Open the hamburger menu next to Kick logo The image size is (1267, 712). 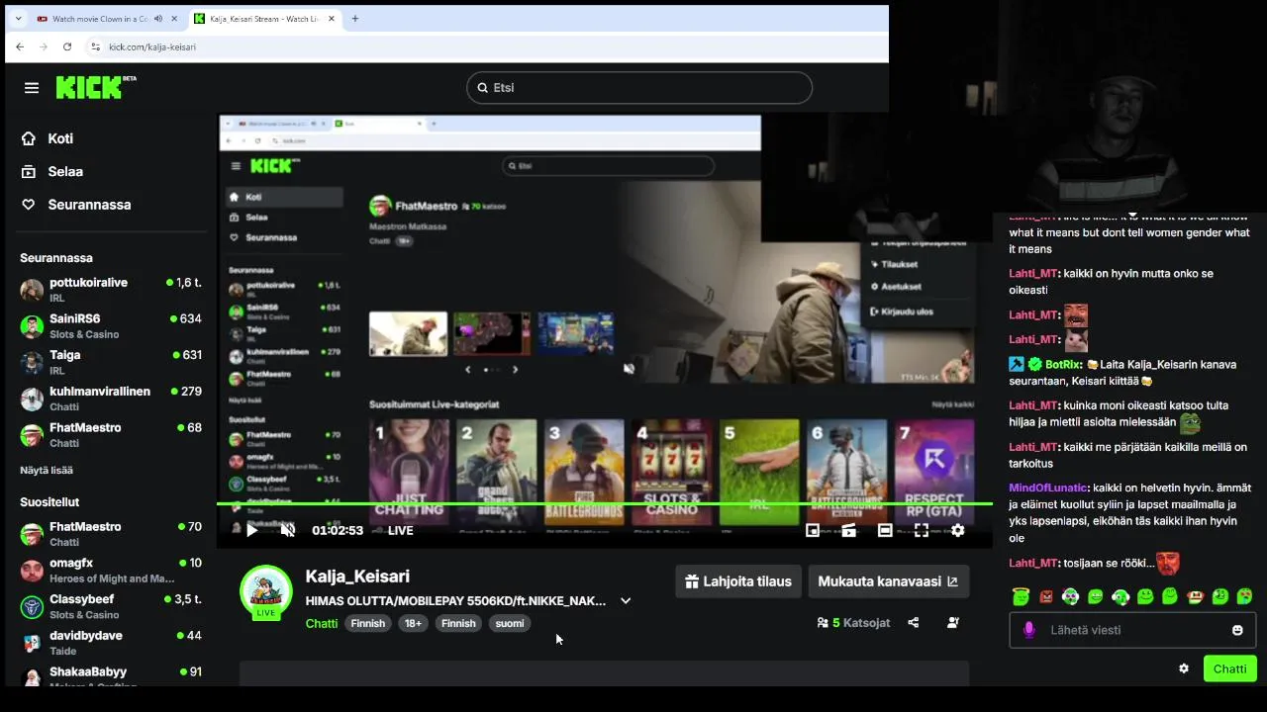point(32,88)
